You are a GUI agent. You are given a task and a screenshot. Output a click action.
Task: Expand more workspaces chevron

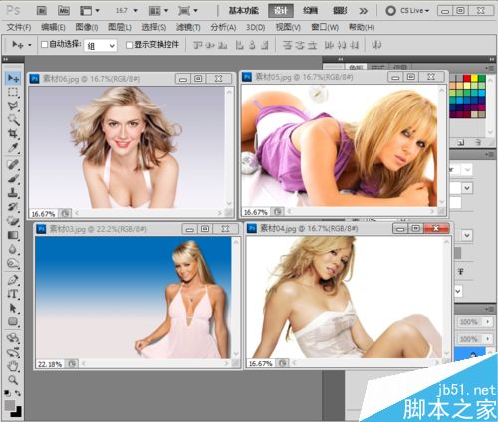coord(363,11)
